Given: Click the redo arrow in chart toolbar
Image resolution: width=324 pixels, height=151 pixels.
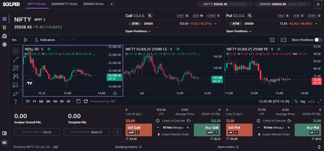Looking at the screenshot, I should point(73,40).
